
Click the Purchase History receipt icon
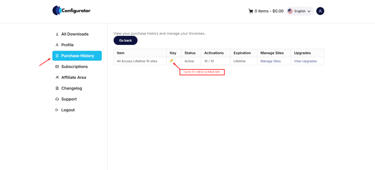click(57, 56)
